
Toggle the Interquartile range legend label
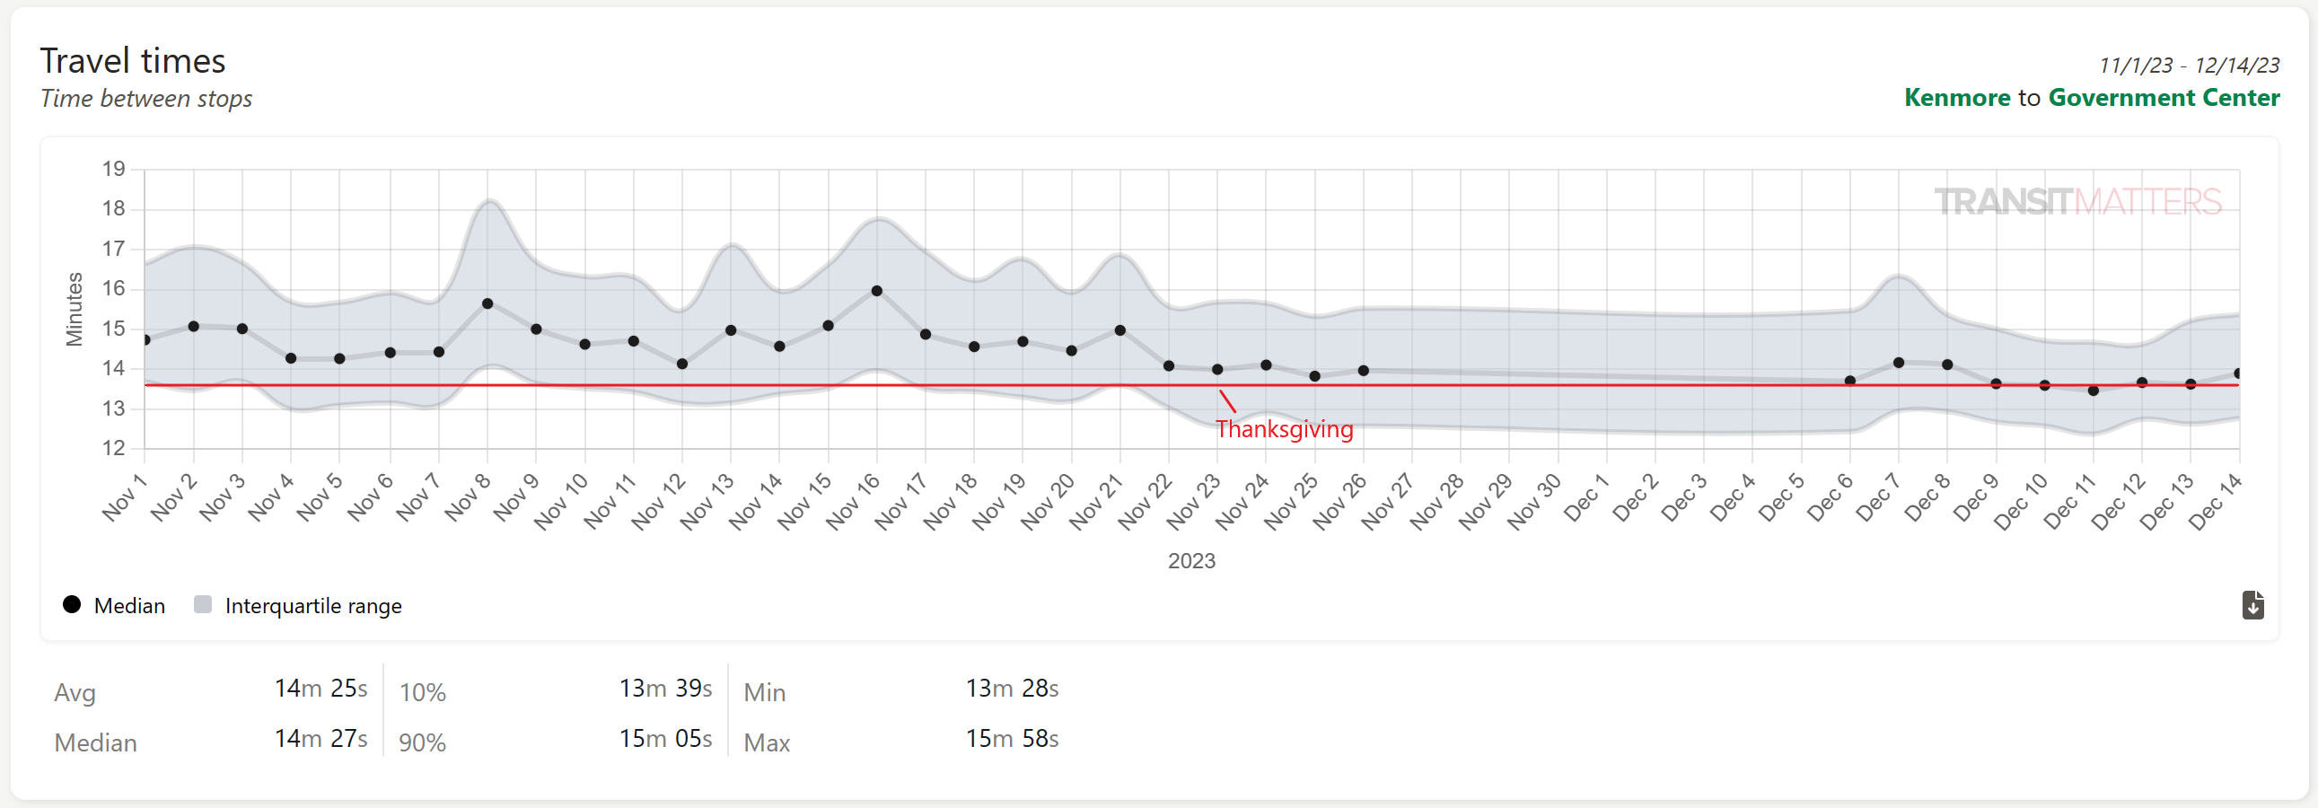(313, 605)
